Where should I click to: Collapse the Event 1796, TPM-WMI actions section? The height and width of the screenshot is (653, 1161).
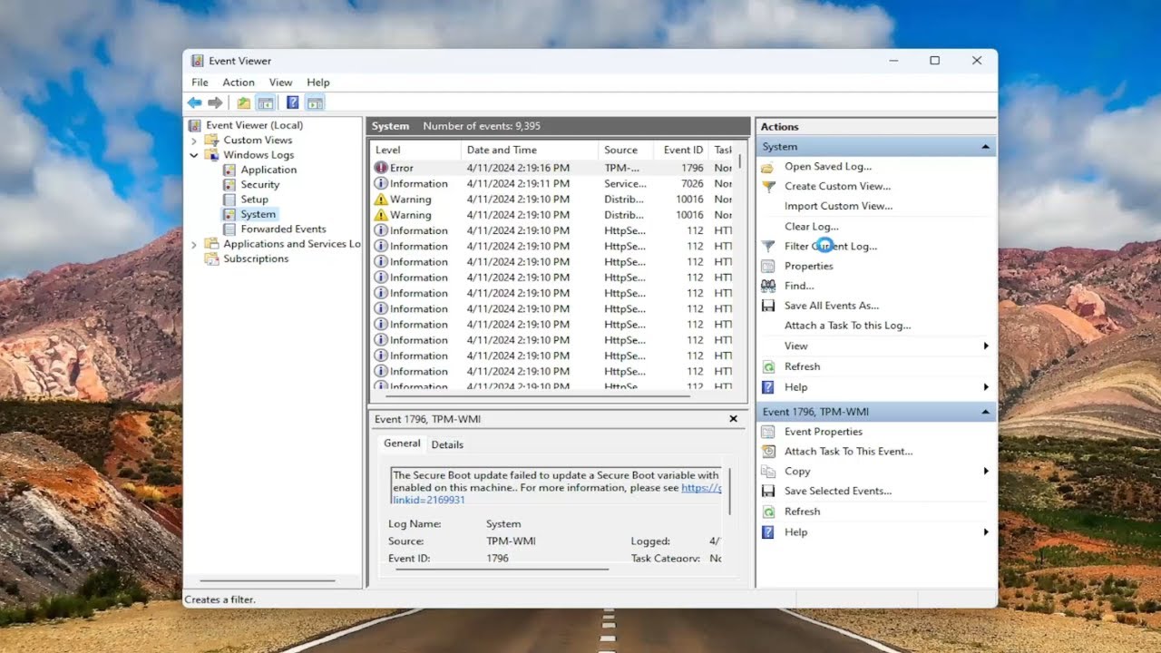point(985,412)
